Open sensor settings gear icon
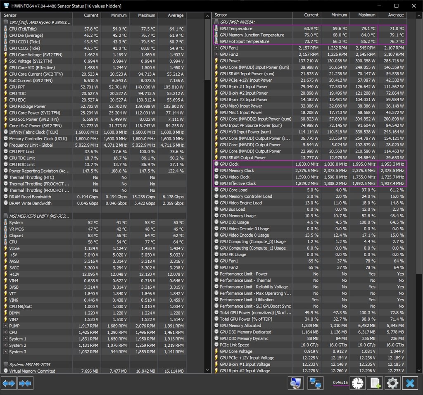Viewport: 423px width, 395px height. (392, 383)
